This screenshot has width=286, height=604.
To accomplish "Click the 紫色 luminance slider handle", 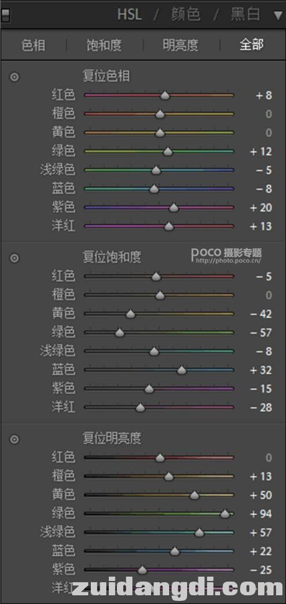I will (x=143, y=570).
